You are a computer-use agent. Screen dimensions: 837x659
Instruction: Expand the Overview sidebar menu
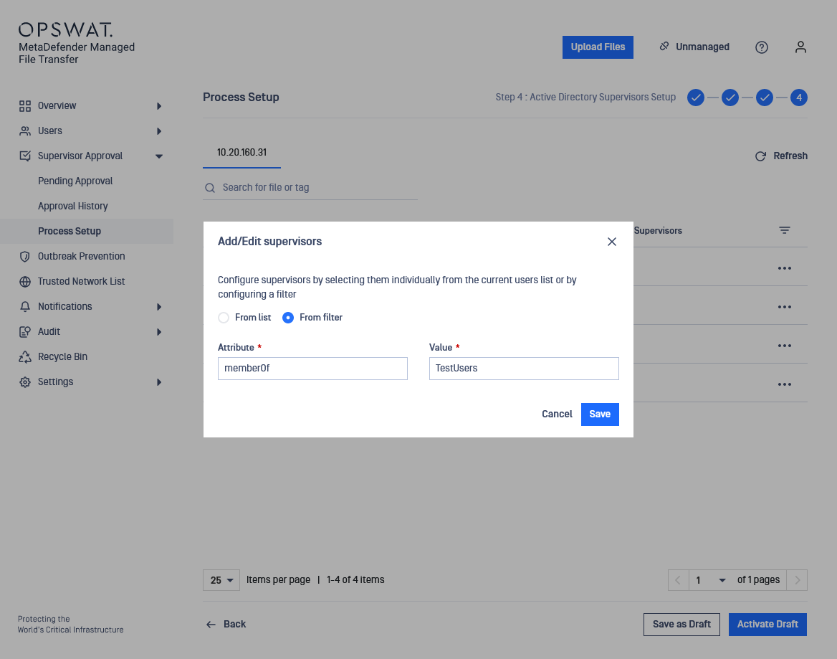tap(159, 106)
